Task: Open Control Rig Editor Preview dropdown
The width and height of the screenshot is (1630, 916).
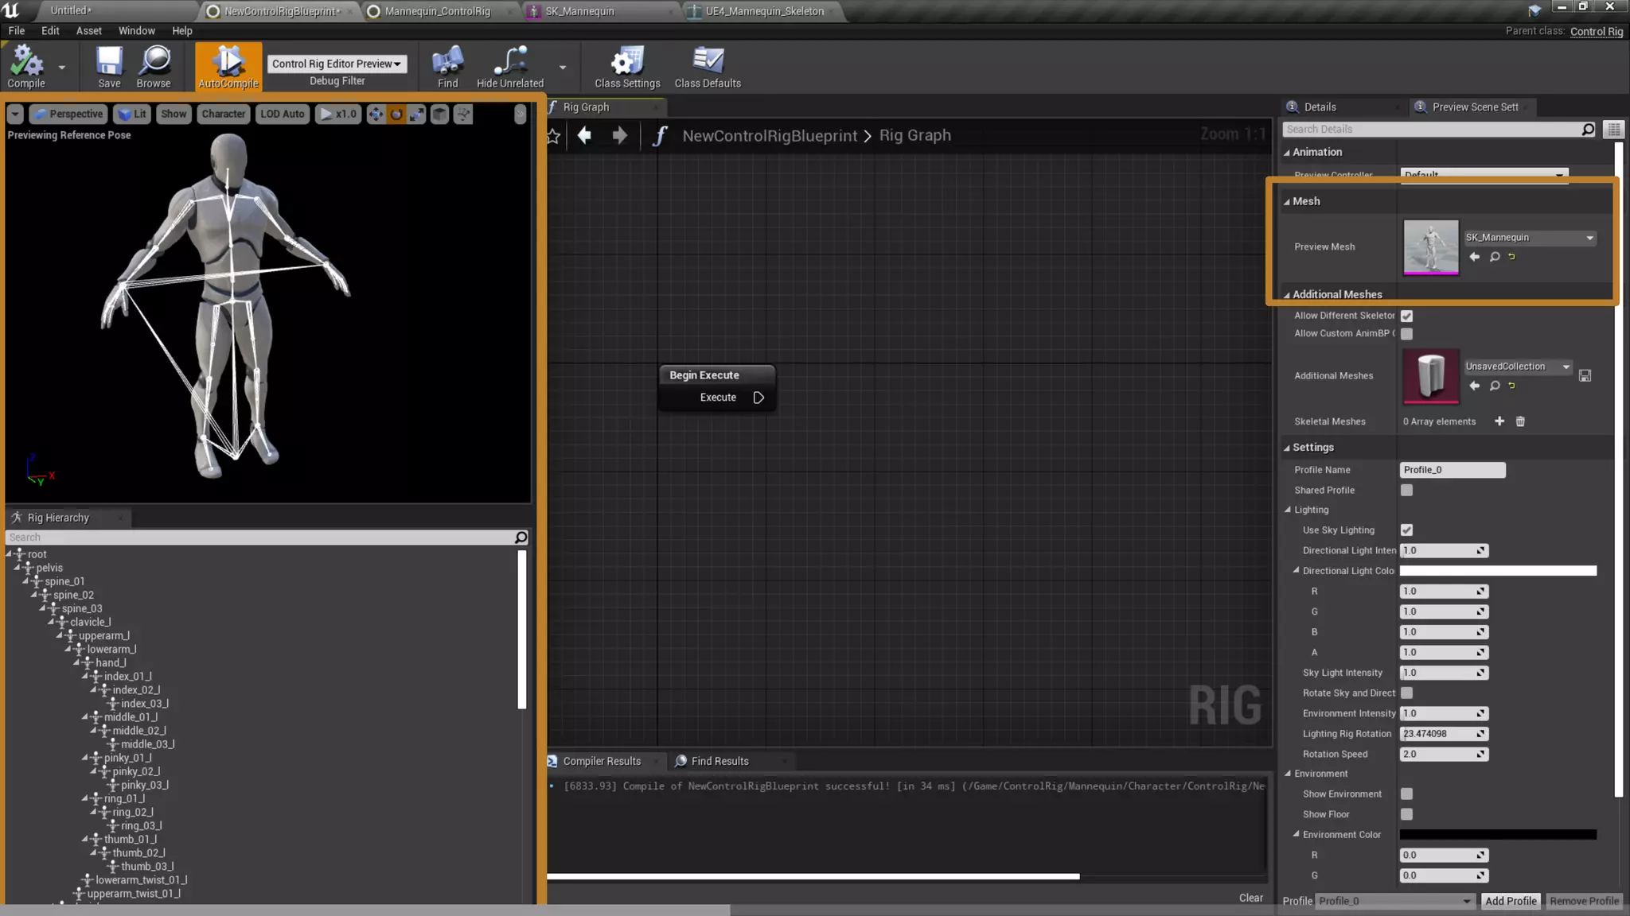Action: 337,64
